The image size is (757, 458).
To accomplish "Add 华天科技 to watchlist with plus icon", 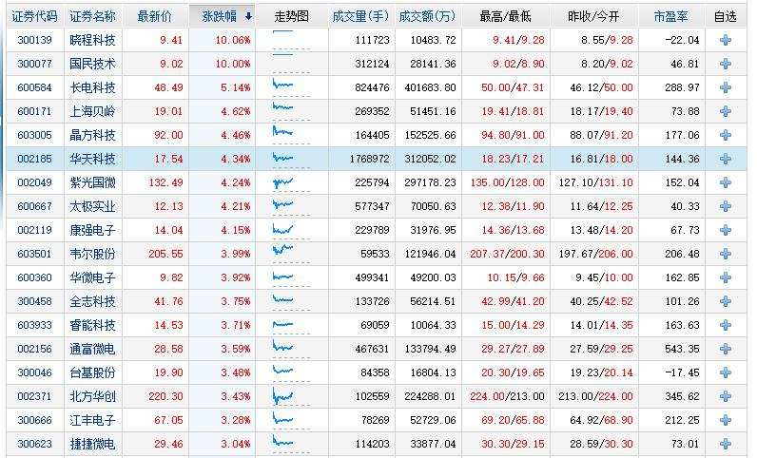I will pos(725,159).
